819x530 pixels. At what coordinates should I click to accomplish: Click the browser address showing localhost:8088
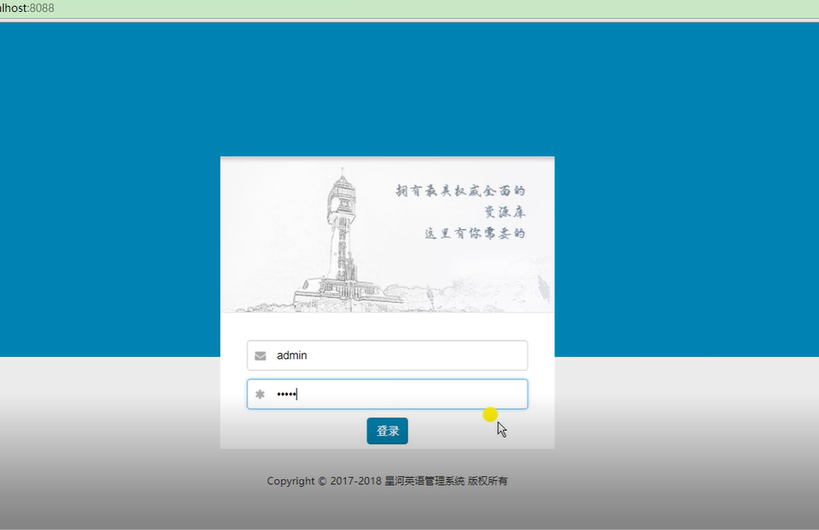tap(27, 8)
